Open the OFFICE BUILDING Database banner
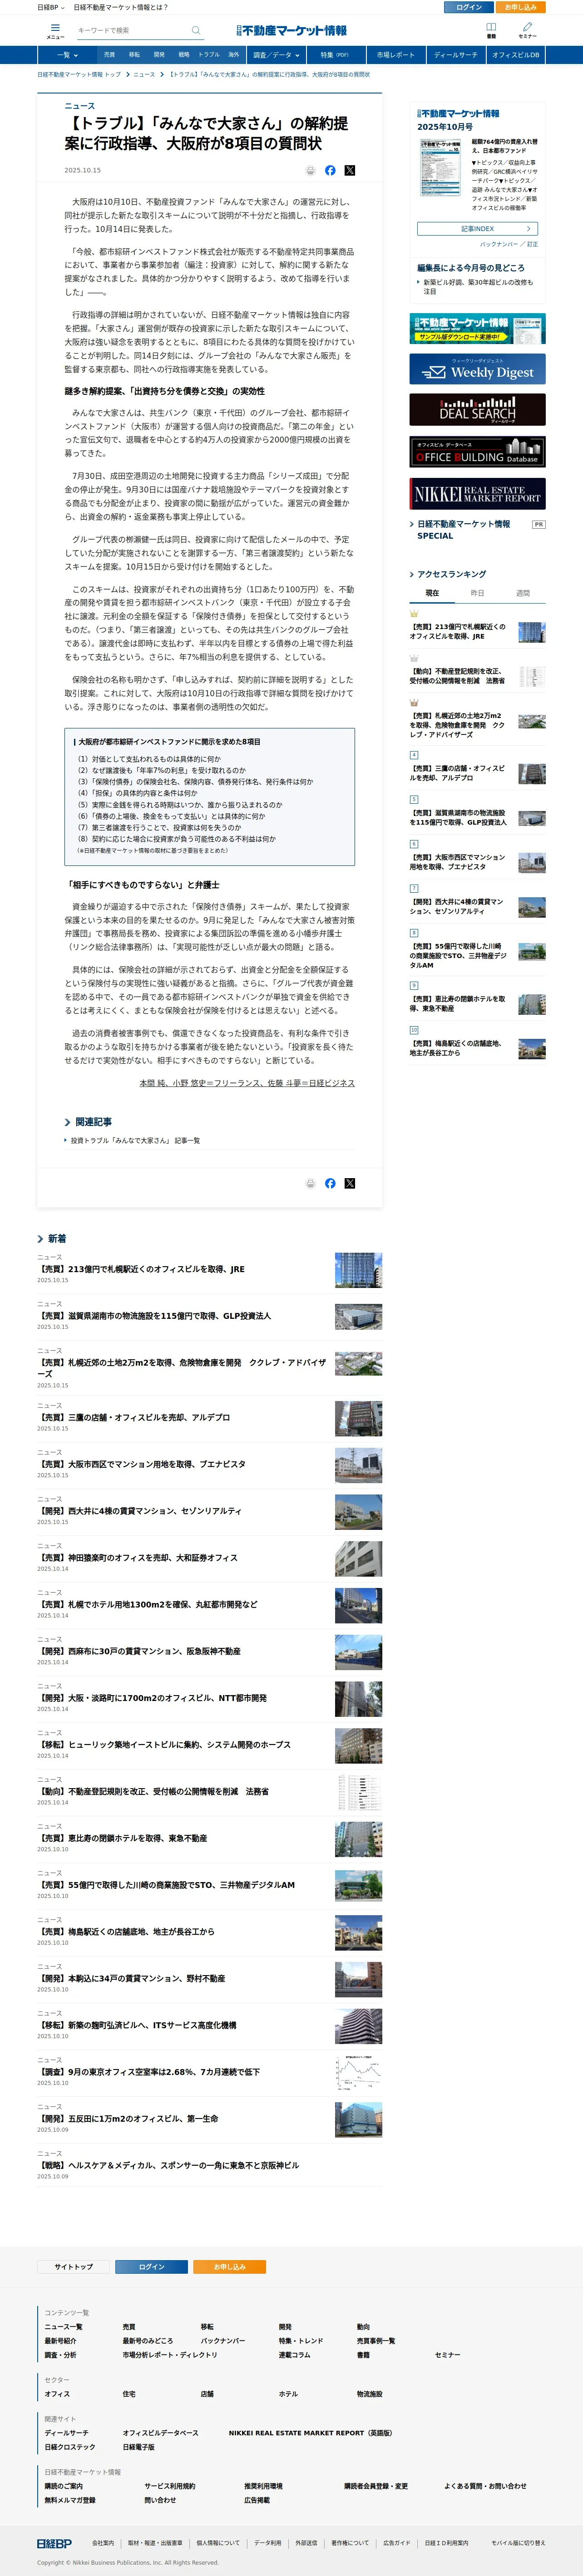The height and width of the screenshot is (2576, 583). coord(477,451)
